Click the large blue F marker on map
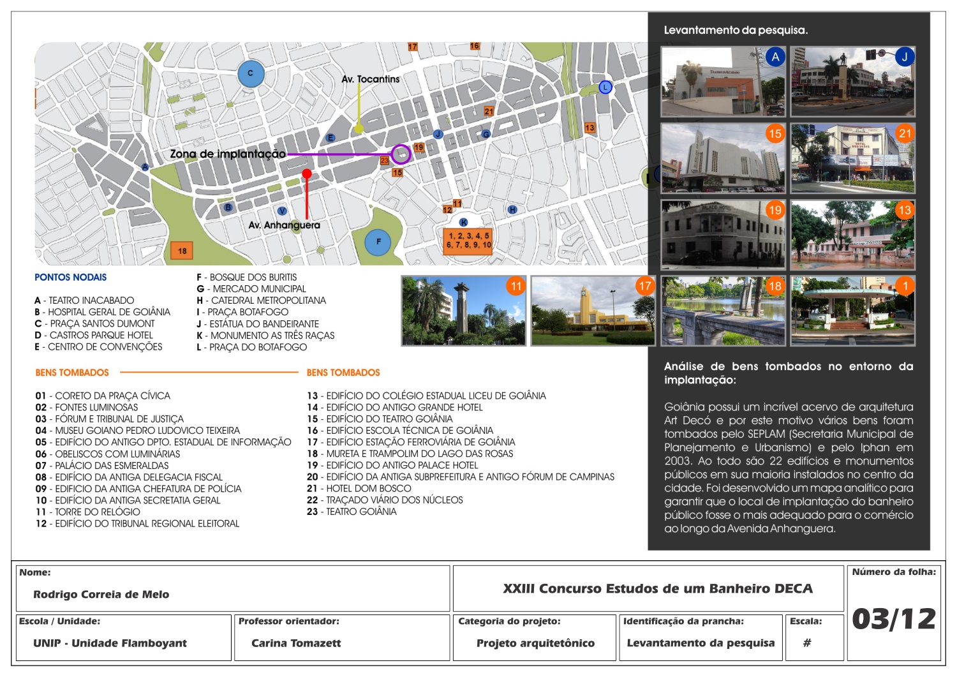This screenshot has width=957, height=677. pyautogui.click(x=378, y=242)
